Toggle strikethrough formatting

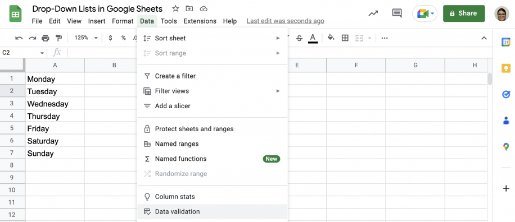[x=299, y=38]
